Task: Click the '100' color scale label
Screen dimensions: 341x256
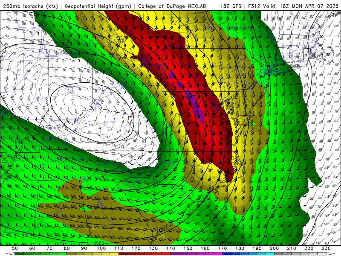Action: (101, 248)
